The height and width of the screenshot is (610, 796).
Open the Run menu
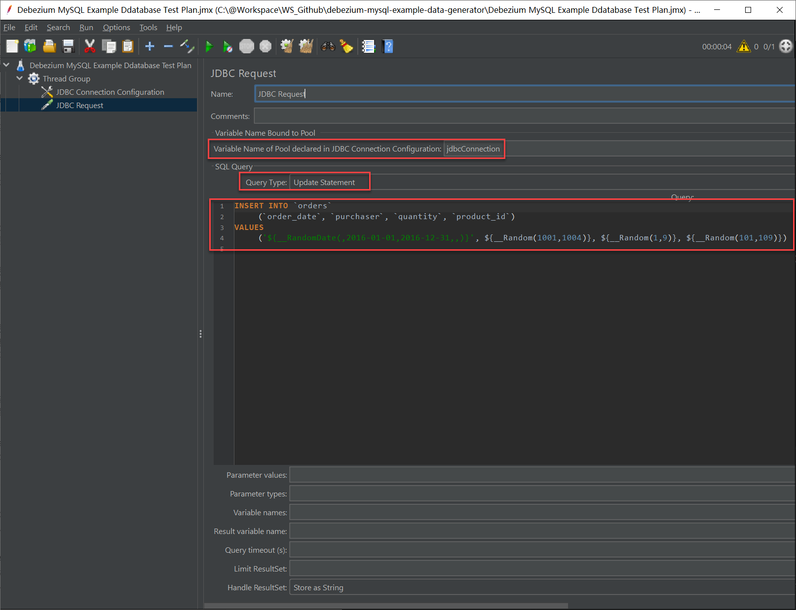point(86,28)
